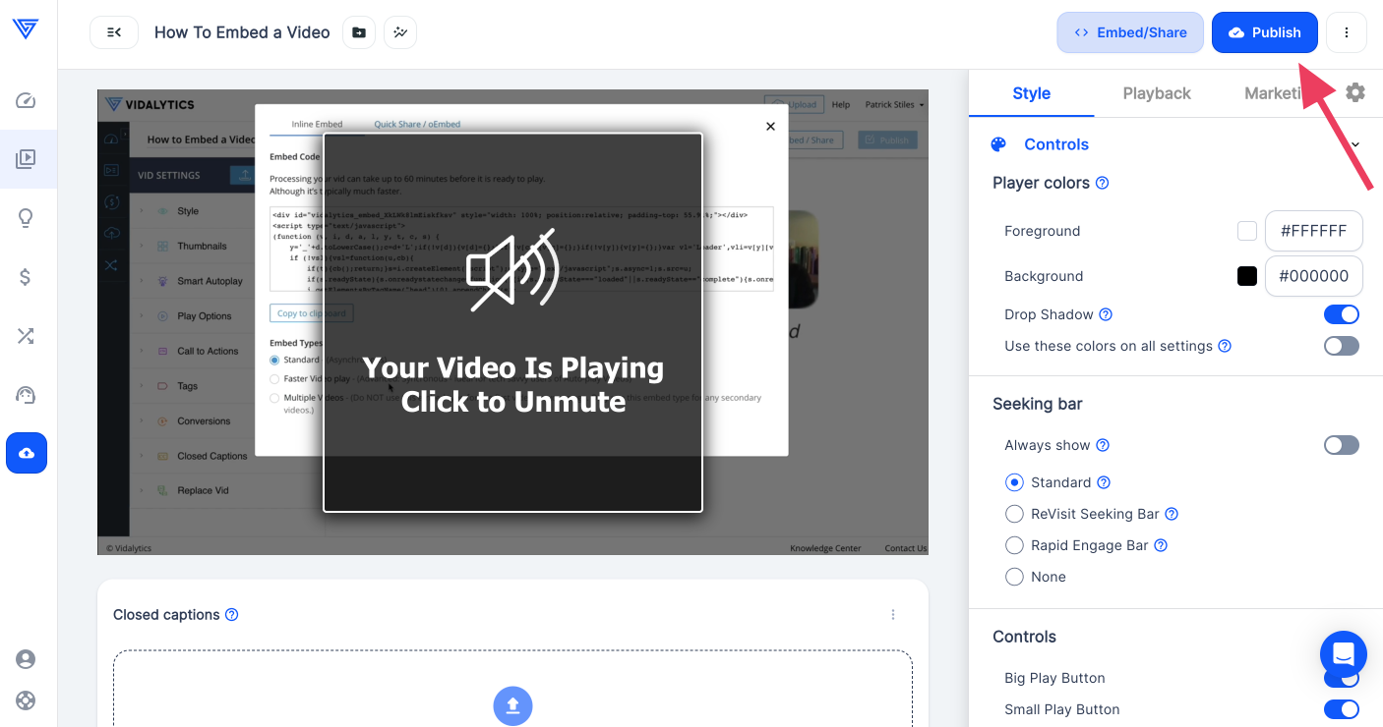Open the dollar sign sidebar icon
The image size is (1383, 727).
(x=27, y=277)
